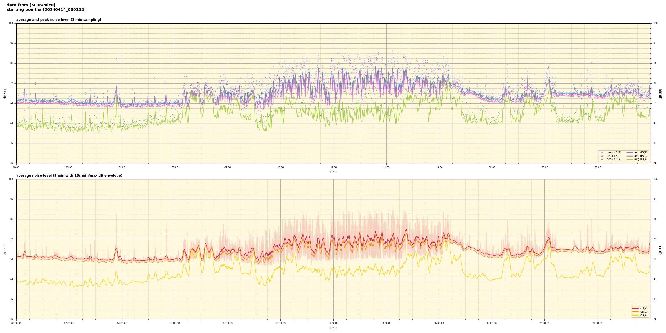
Task: Click the 12:00 tick on top chart
Action: pos(333,168)
